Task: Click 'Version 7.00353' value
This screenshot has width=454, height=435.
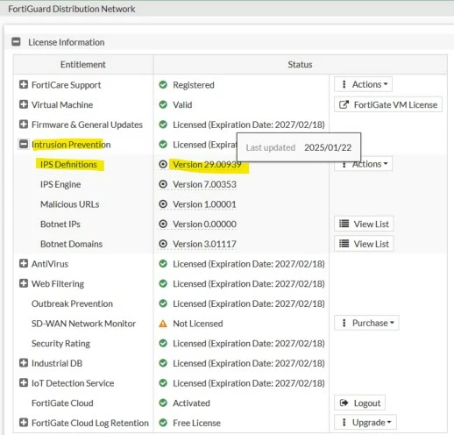Action: 204,184
